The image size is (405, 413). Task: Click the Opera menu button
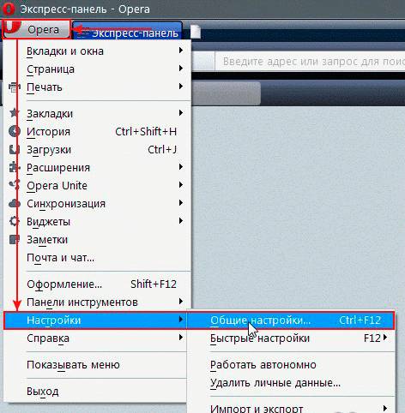point(36,29)
